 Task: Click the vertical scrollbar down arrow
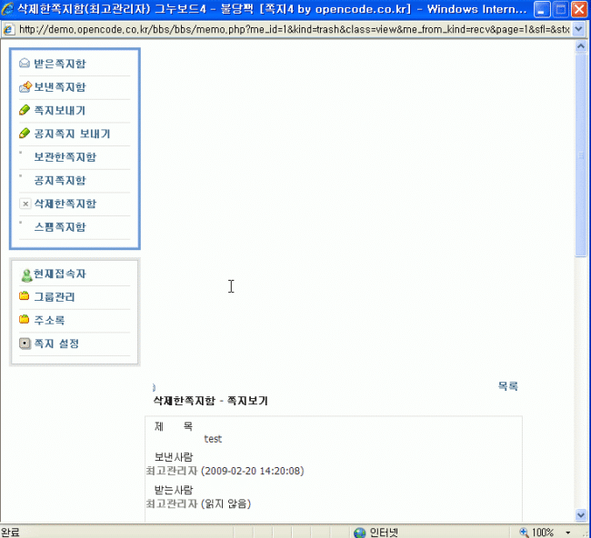pyautogui.click(x=581, y=514)
